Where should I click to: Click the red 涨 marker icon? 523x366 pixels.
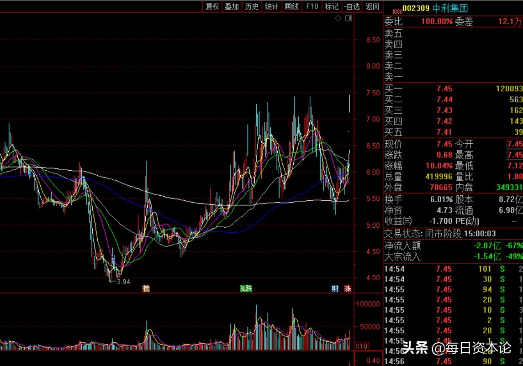348,288
